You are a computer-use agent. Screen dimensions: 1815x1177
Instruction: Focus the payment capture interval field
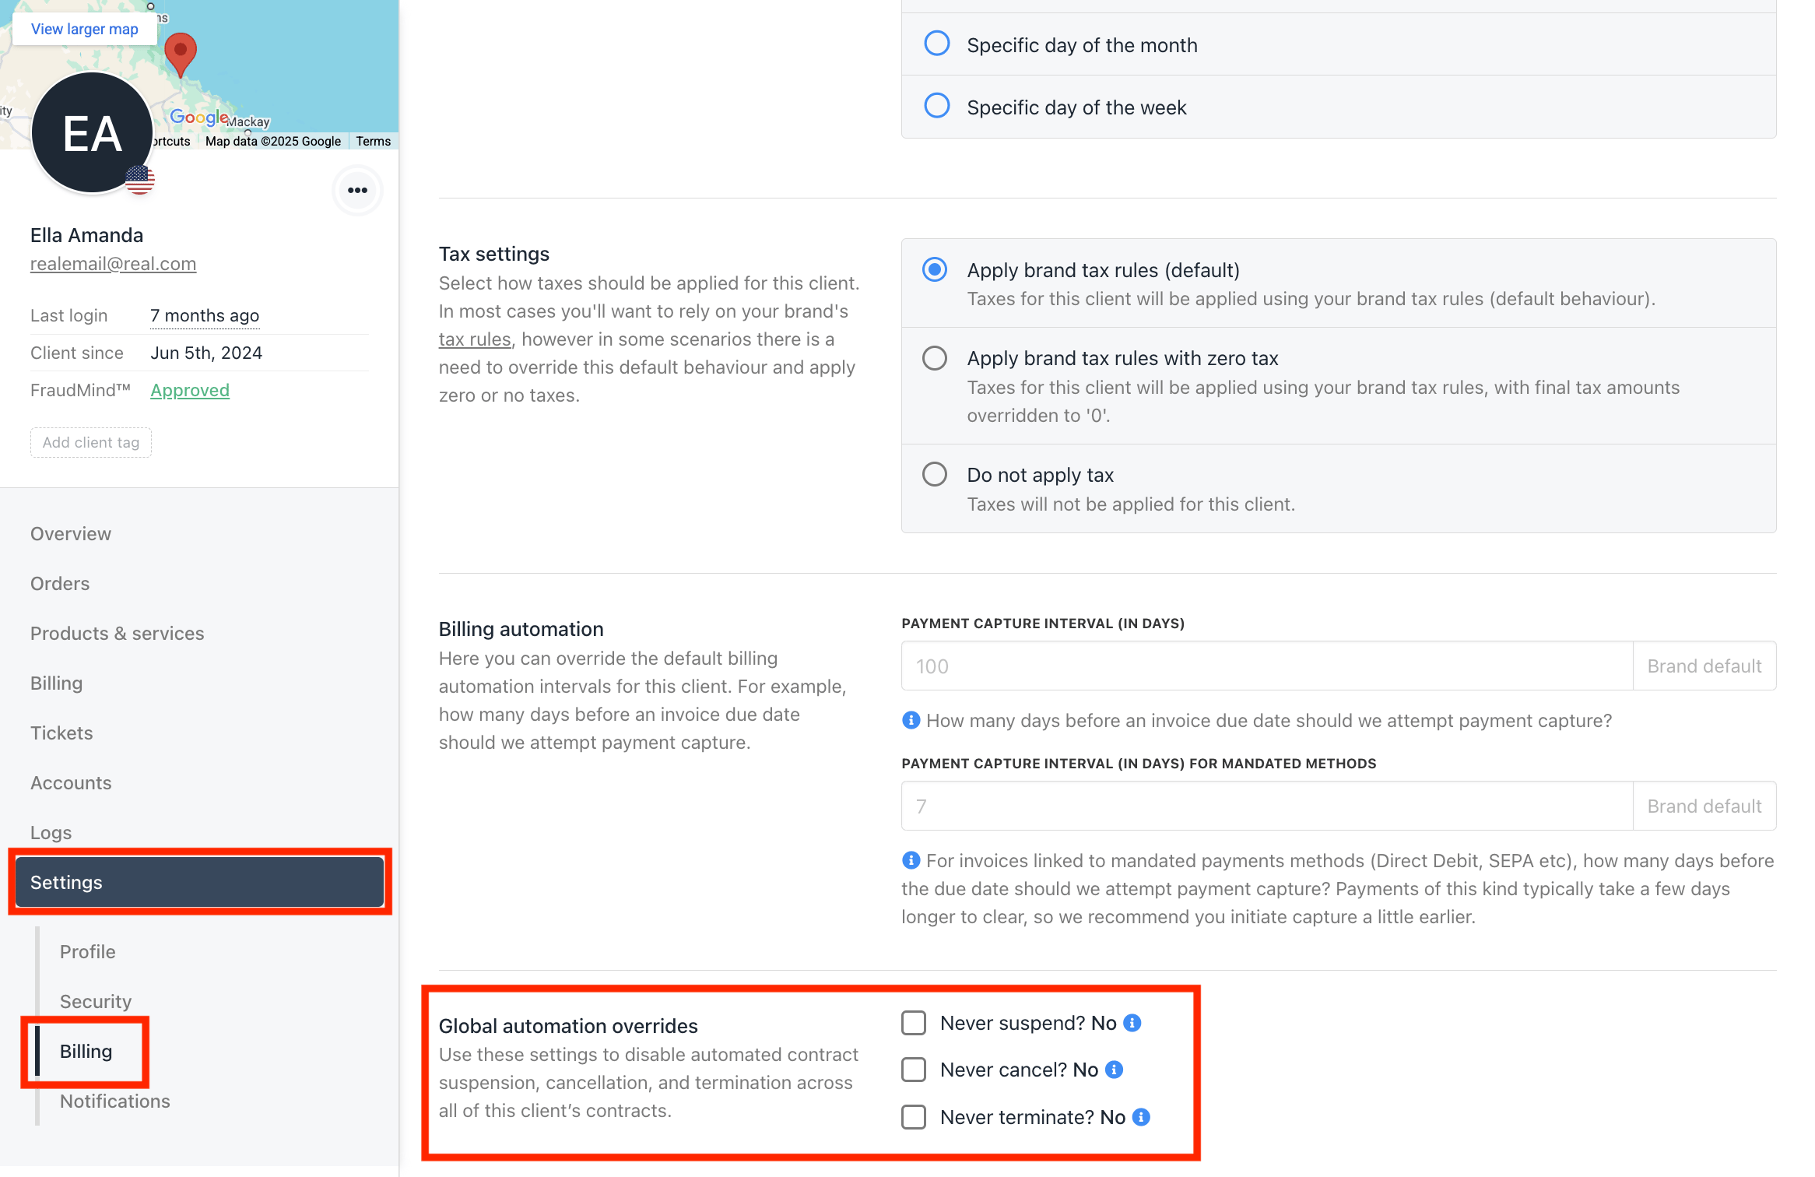coord(1266,666)
